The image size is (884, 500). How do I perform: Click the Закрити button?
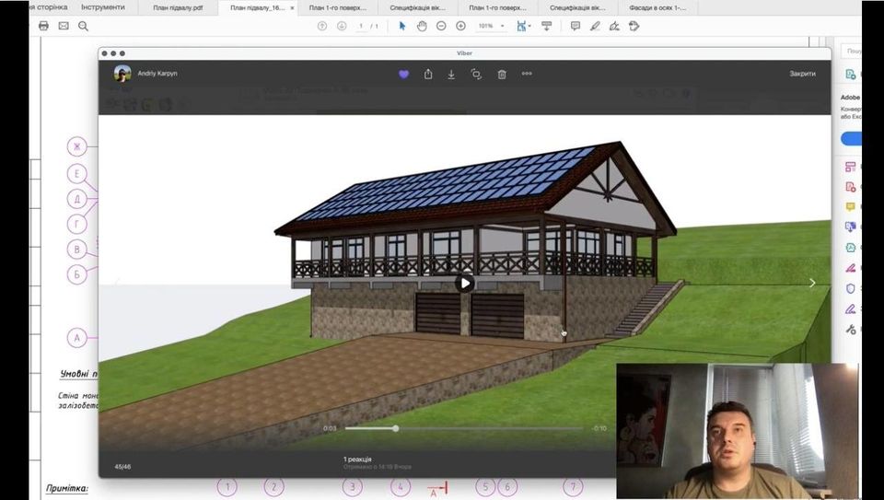(x=802, y=74)
